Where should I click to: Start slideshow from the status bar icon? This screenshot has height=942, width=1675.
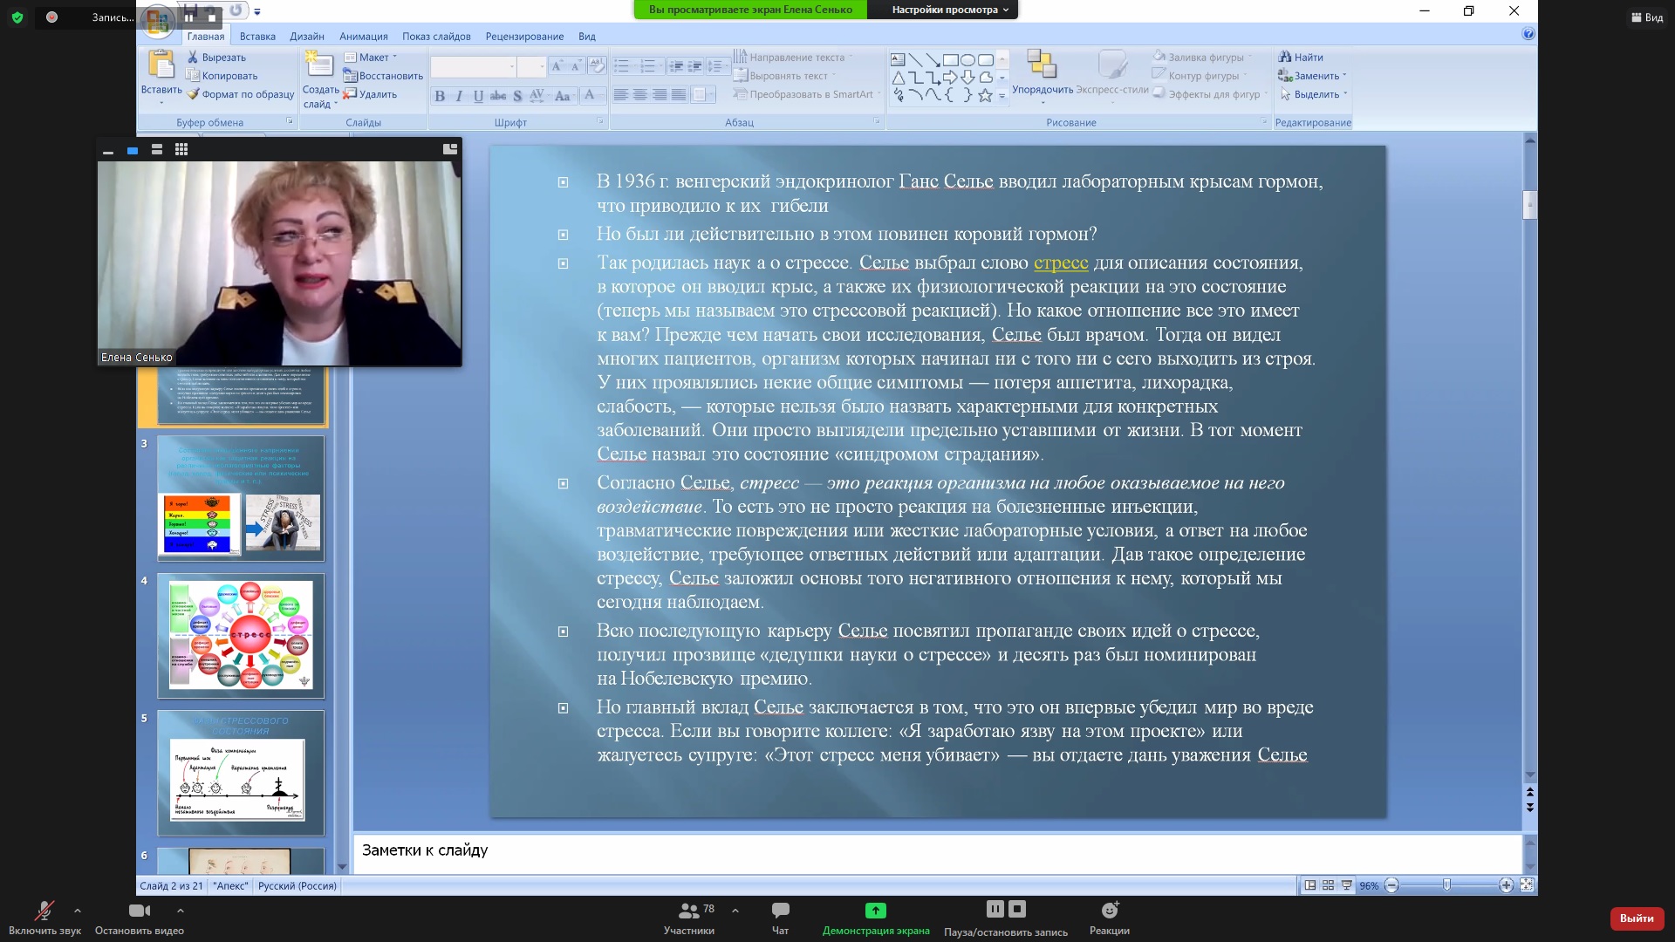pyautogui.click(x=1346, y=885)
